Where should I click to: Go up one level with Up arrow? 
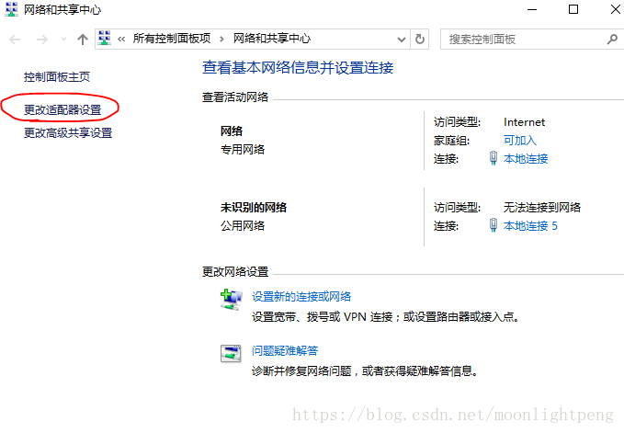[x=83, y=40]
